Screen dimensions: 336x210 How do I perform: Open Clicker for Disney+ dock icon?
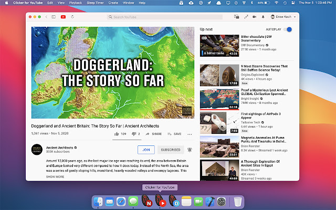coord(174,201)
